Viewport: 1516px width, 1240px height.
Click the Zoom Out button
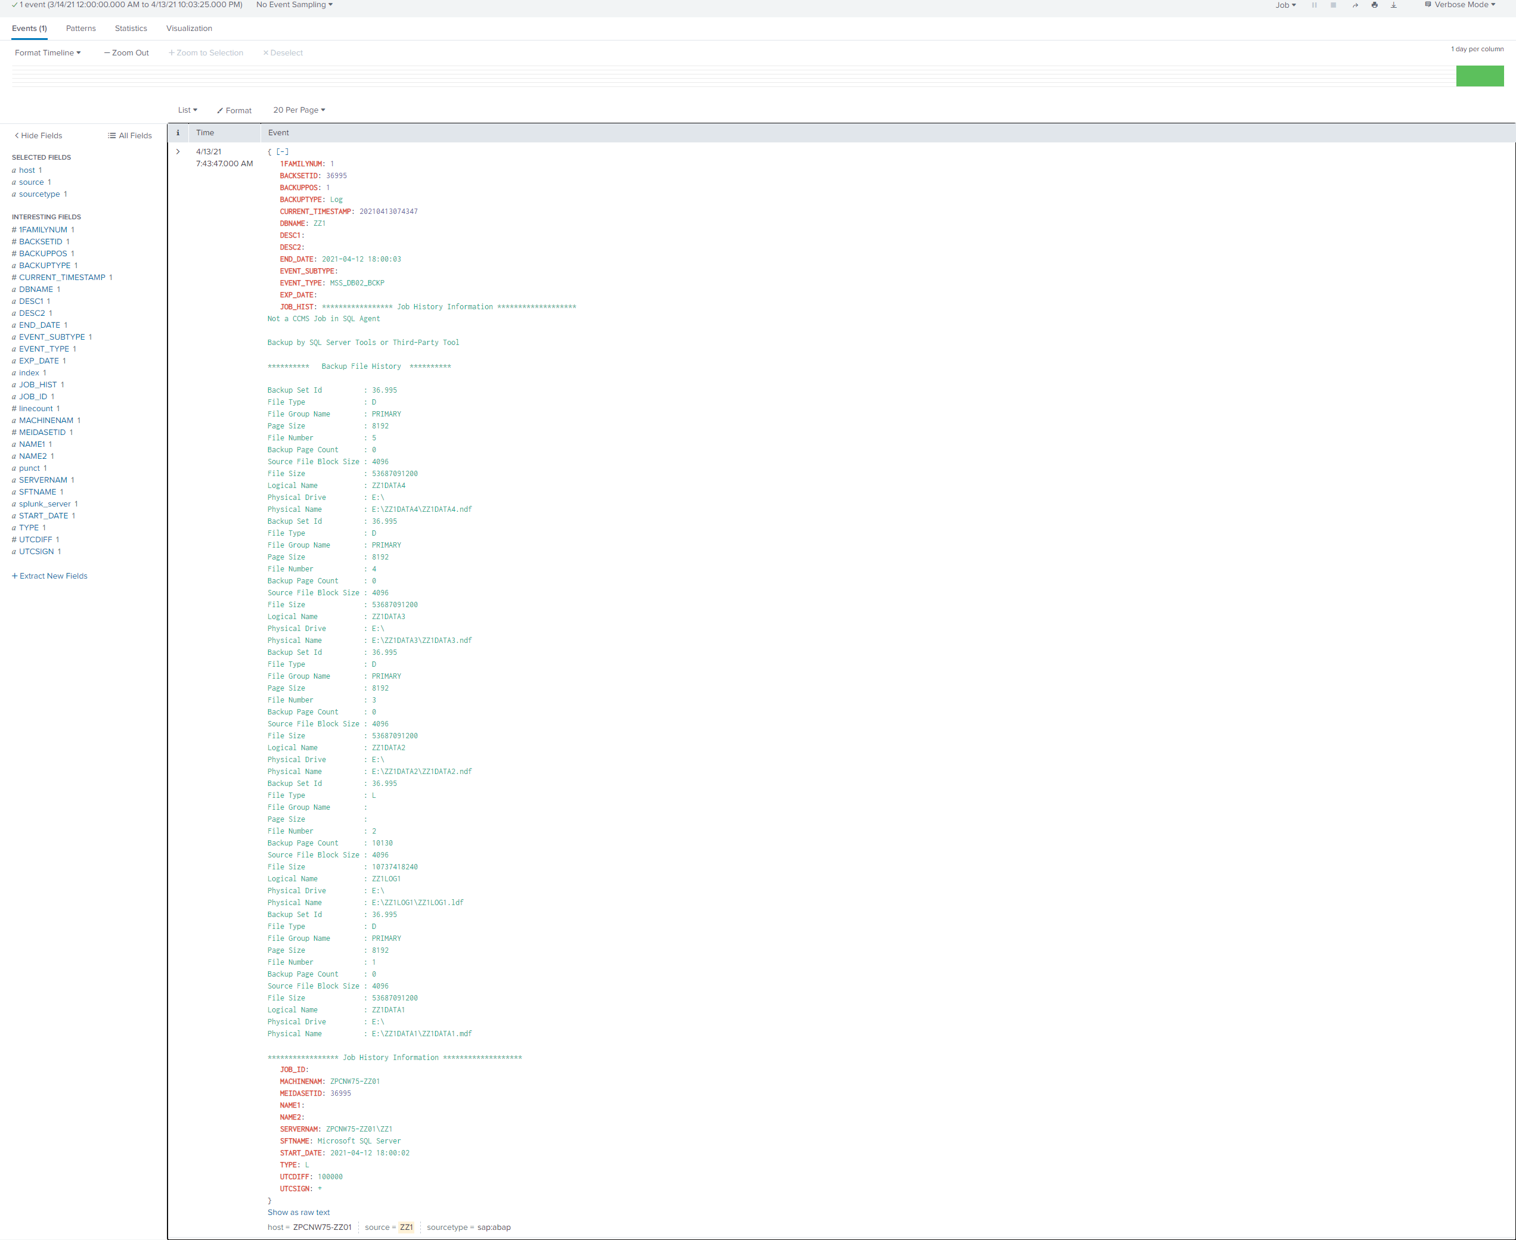click(126, 52)
